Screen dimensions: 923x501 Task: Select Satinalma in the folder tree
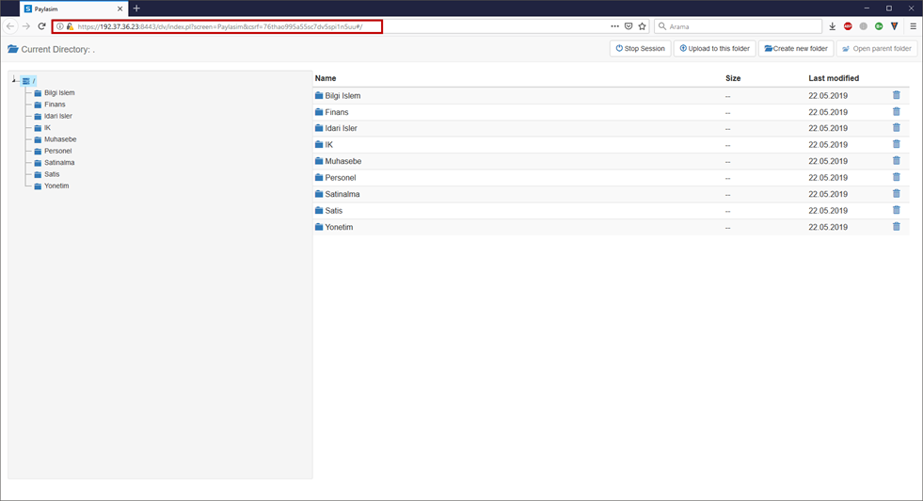pos(59,163)
